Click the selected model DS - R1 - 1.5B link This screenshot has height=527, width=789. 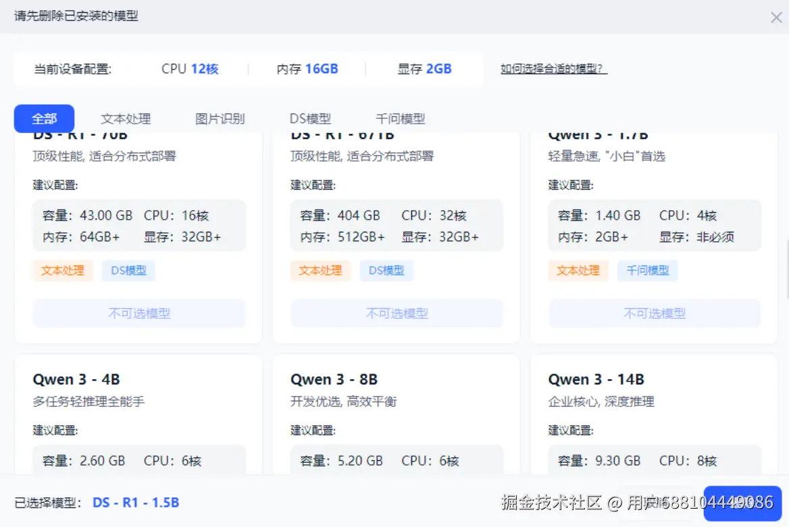tap(136, 502)
